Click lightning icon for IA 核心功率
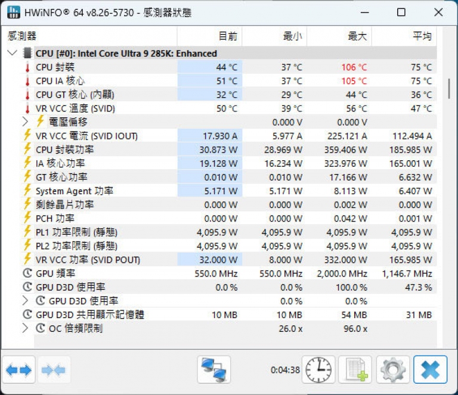This screenshot has height=395, width=458. coord(27,162)
